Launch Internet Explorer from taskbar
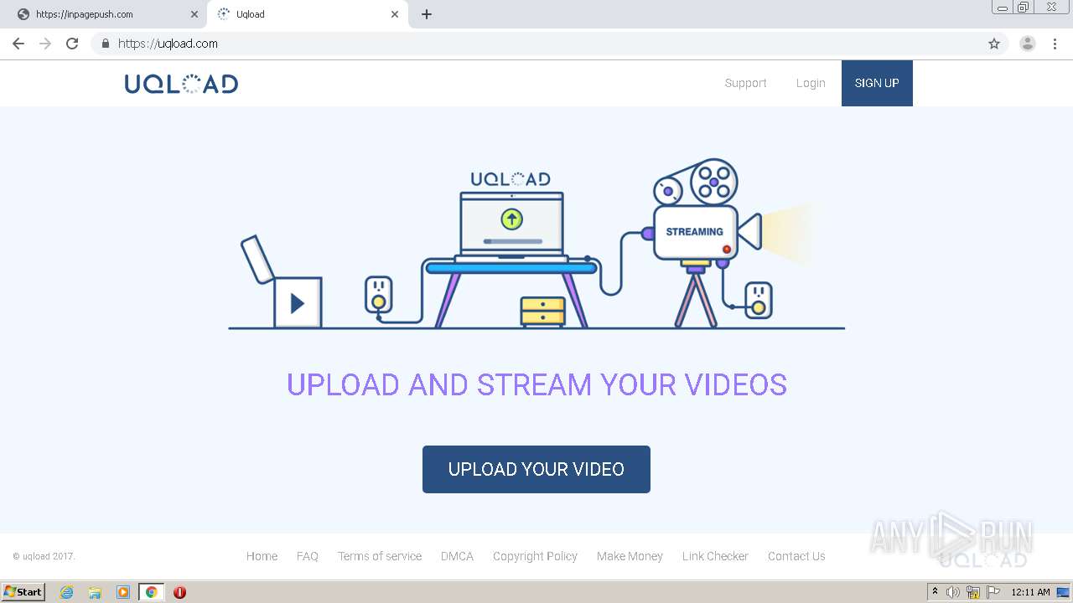The image size is (1073, 603). (66, 592)
